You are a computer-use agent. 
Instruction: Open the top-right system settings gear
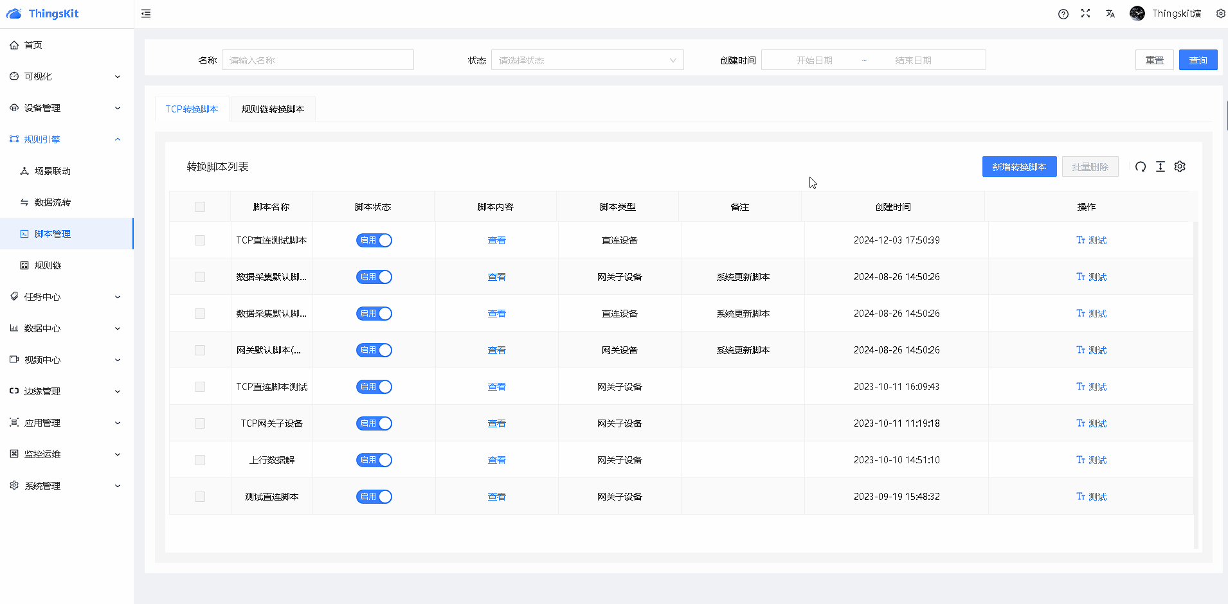pos(1220,13)
